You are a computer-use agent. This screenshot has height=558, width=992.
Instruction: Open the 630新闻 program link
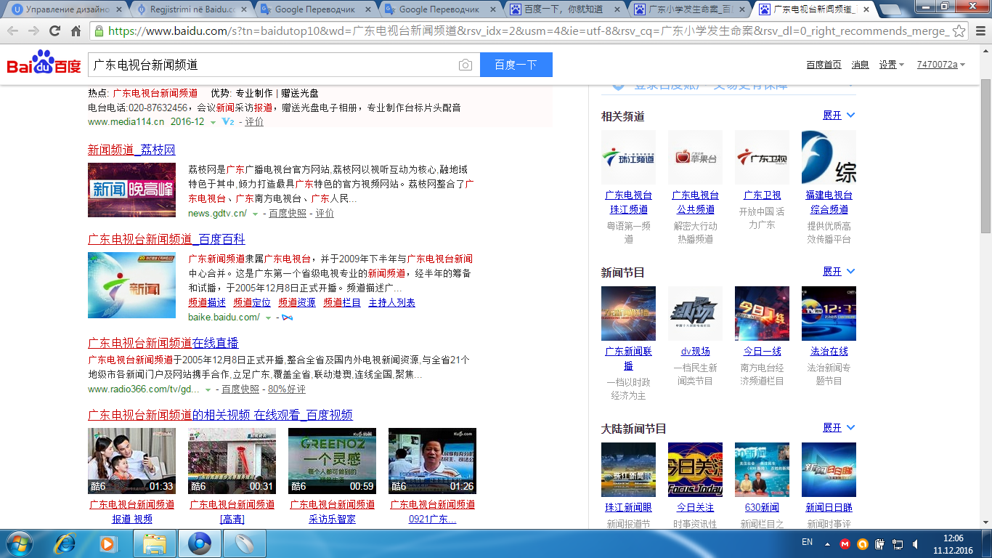point(762,508)
